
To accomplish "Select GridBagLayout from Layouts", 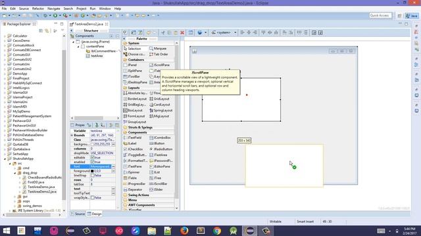I will tap(134, 105).
